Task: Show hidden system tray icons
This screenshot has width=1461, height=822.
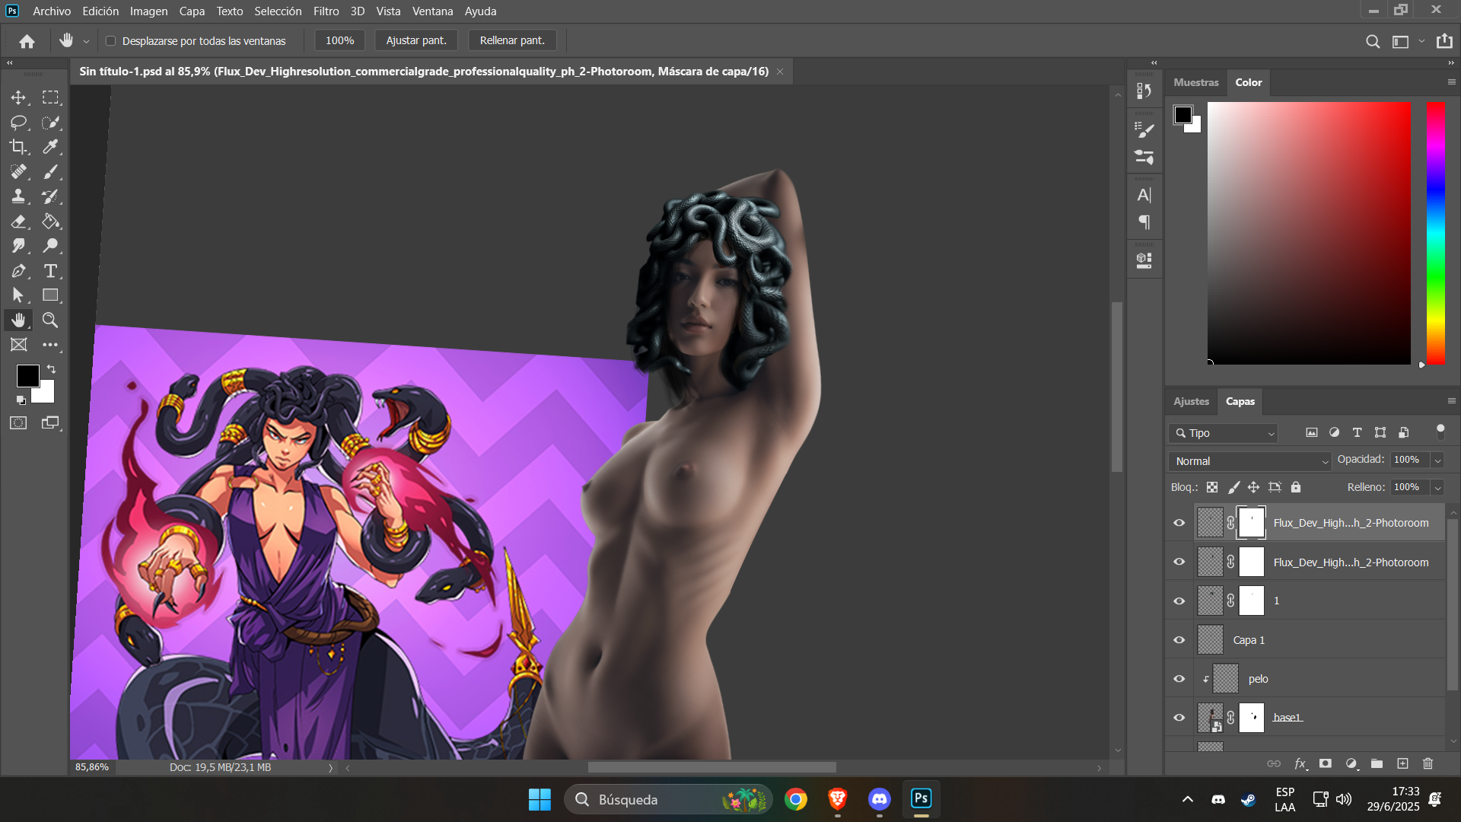Action: pyautogui.click(x=1187, y=799)
